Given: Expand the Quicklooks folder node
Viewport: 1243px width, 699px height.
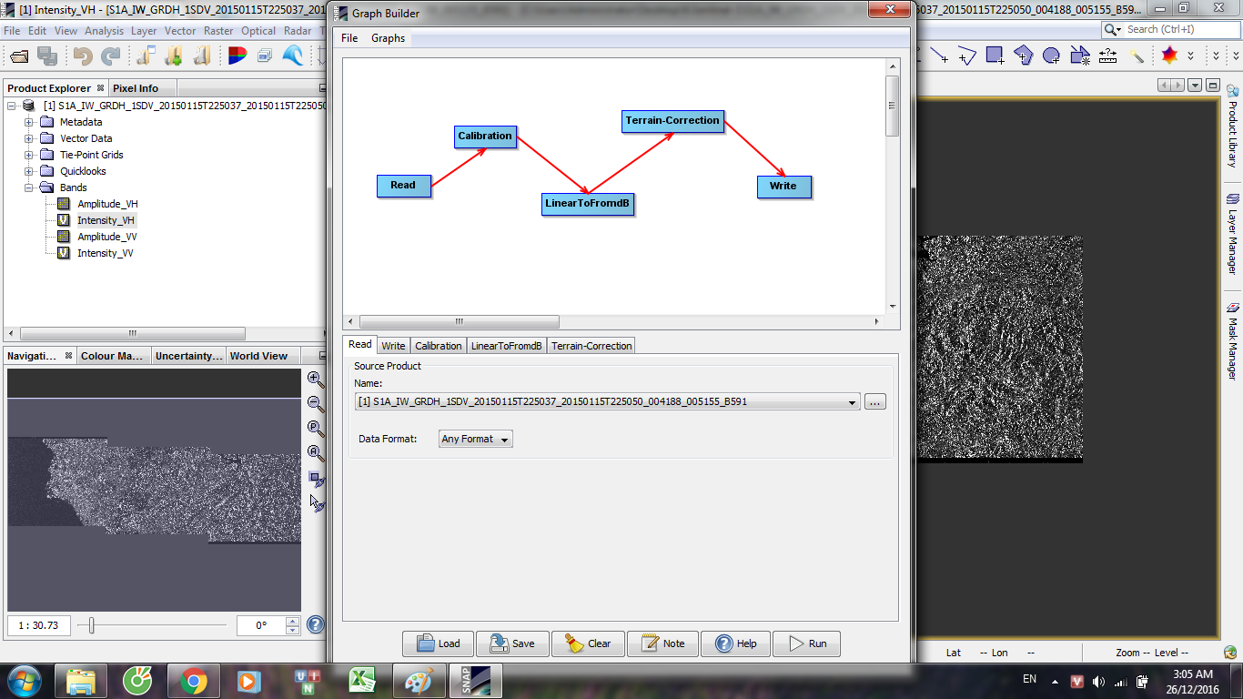Looking at the screenshot, I should tap(29, 171).
